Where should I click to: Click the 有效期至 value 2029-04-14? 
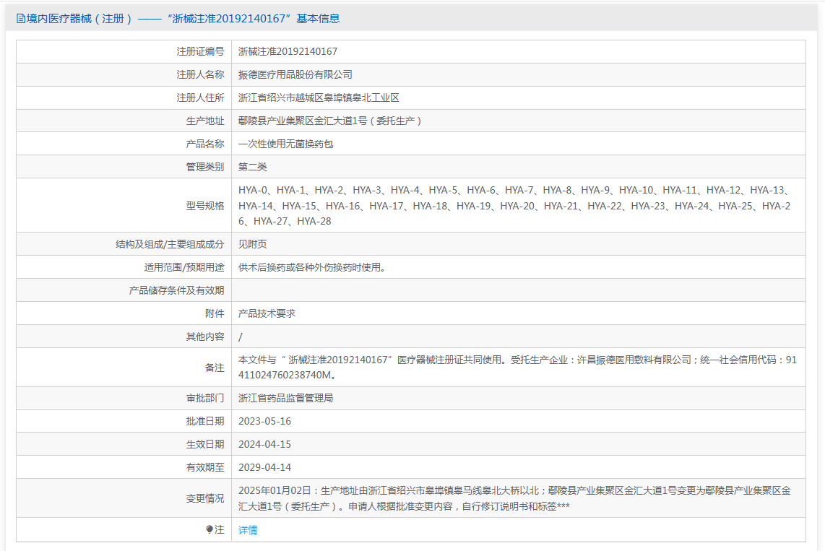(264, 467)
